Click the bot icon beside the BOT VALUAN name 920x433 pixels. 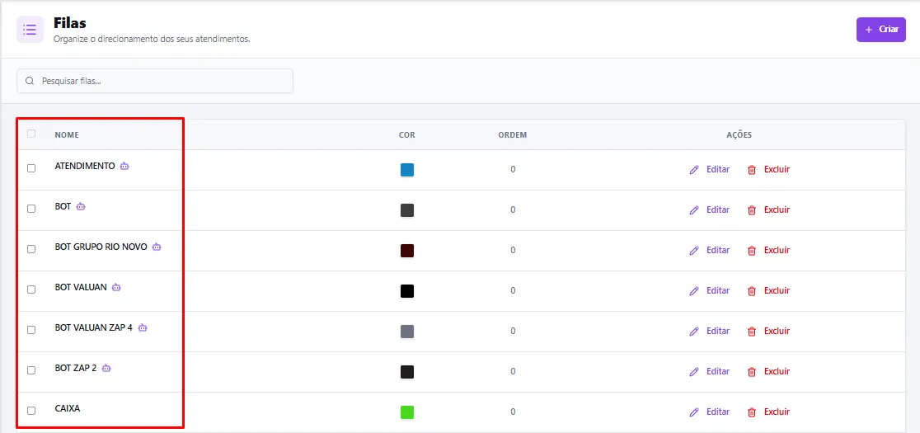[116, 288]
